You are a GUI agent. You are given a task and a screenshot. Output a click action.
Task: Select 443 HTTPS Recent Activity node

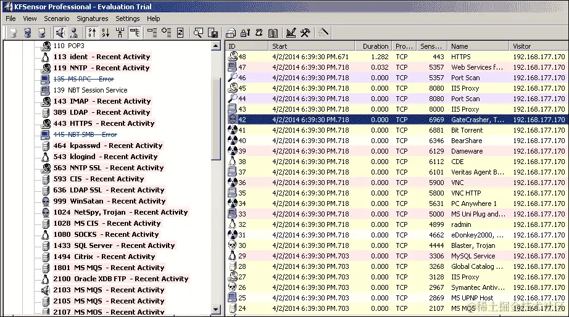click(104, 123)
